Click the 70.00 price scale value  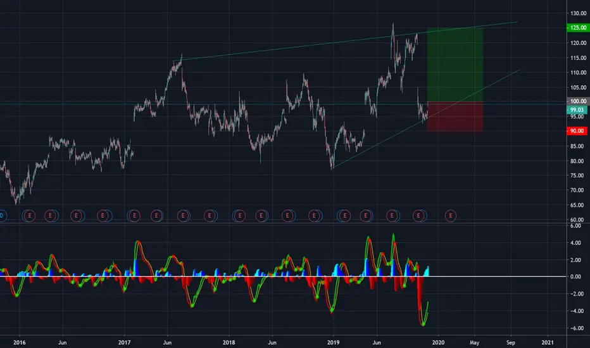577,190
